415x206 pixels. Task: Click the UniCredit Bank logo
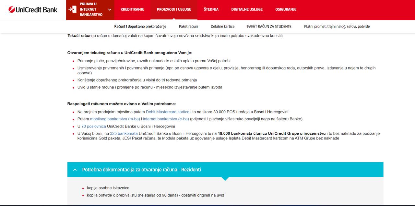33,9
